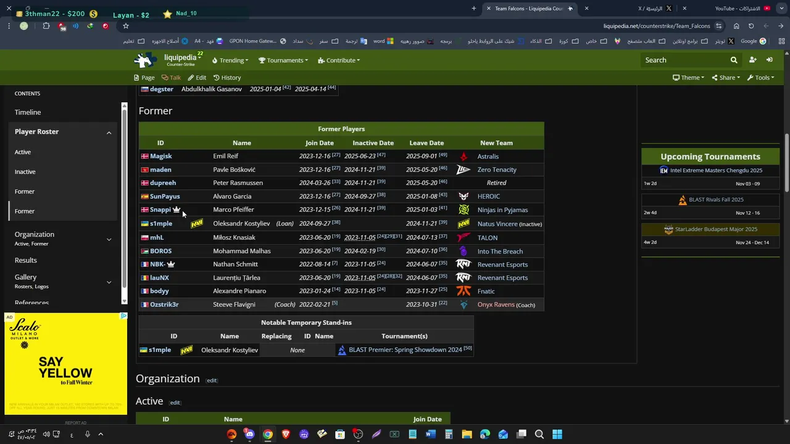The height and width of the screenshot is (444, 790).
Task: Click the Fnatic team logo
Action: 464,291
